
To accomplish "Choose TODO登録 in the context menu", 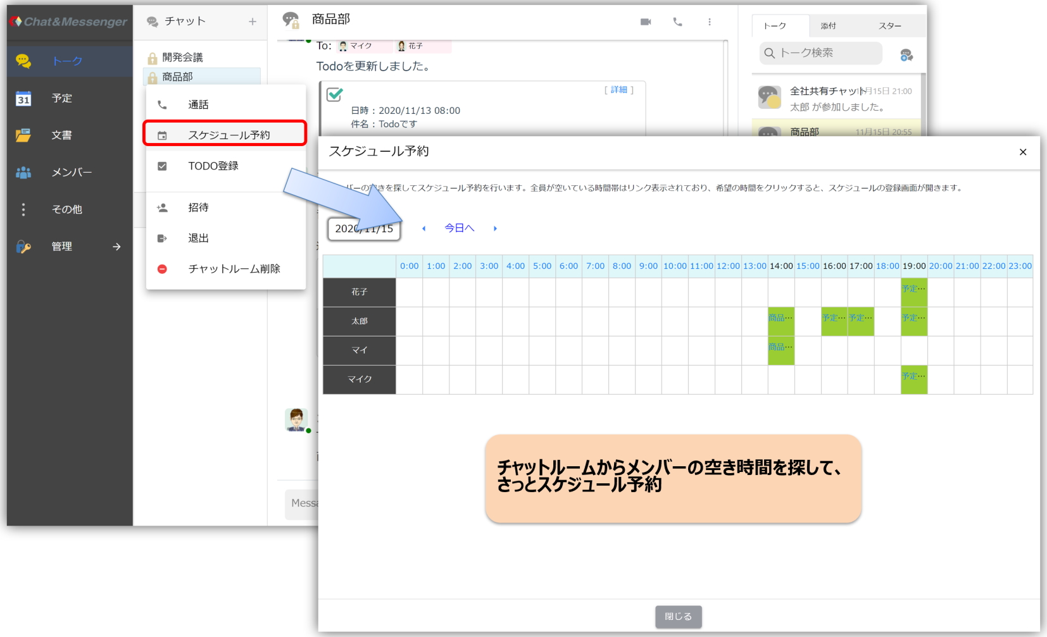I will 213,166.
